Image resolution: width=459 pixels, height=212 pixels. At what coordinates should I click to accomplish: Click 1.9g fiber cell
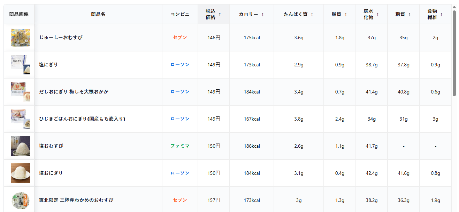tap(436, 200)
